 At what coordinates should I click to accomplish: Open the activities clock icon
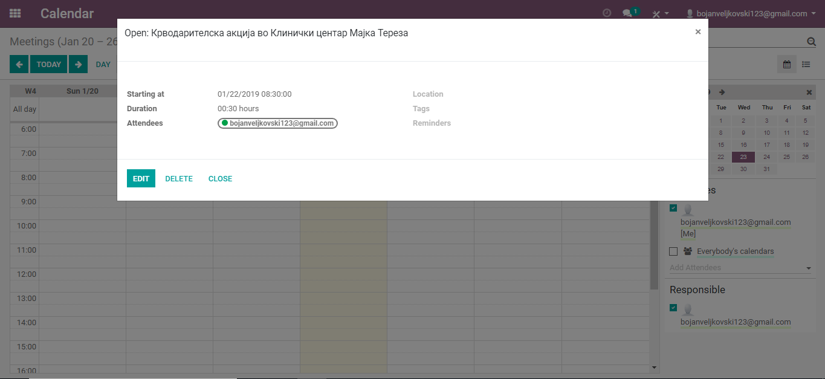(607, 13)
